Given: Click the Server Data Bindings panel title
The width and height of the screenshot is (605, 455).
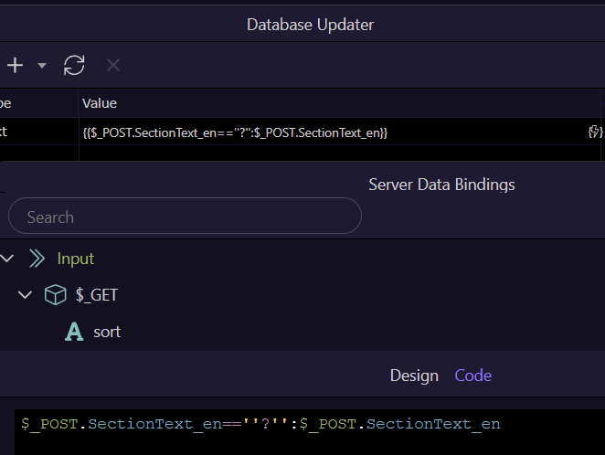Looking at the screenshot, I should click(x=441, y=185).
